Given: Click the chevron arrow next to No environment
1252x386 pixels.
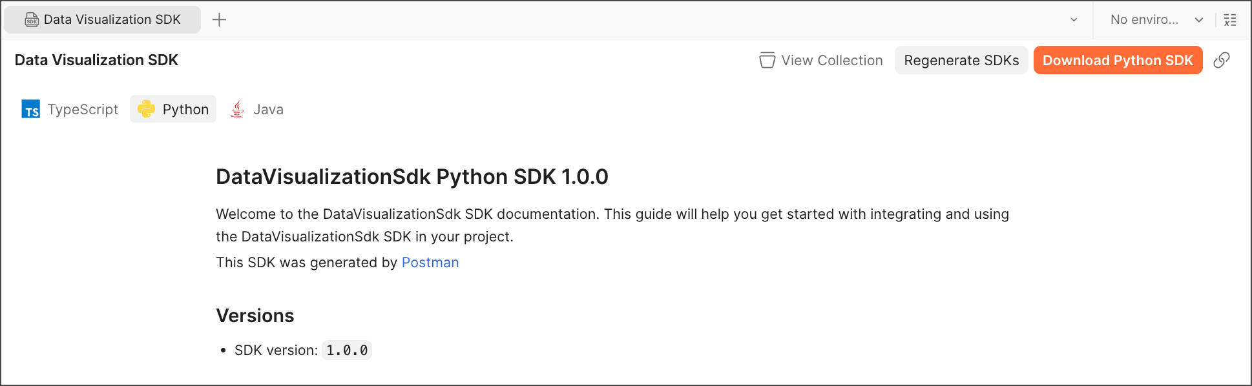Looking at the screenshot, I should pyautogui.click(x=1199, y=20).
